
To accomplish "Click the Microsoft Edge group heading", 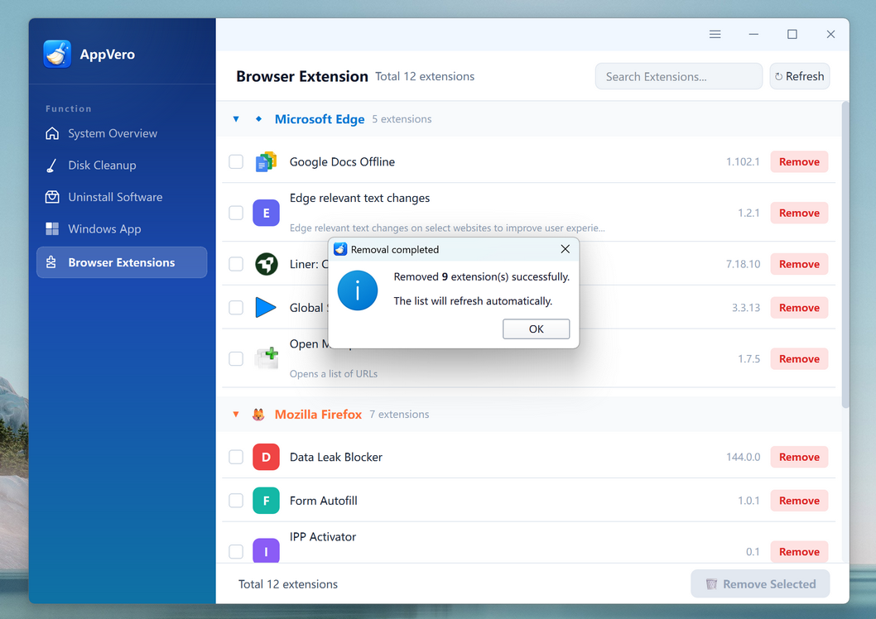I will 320,119.
